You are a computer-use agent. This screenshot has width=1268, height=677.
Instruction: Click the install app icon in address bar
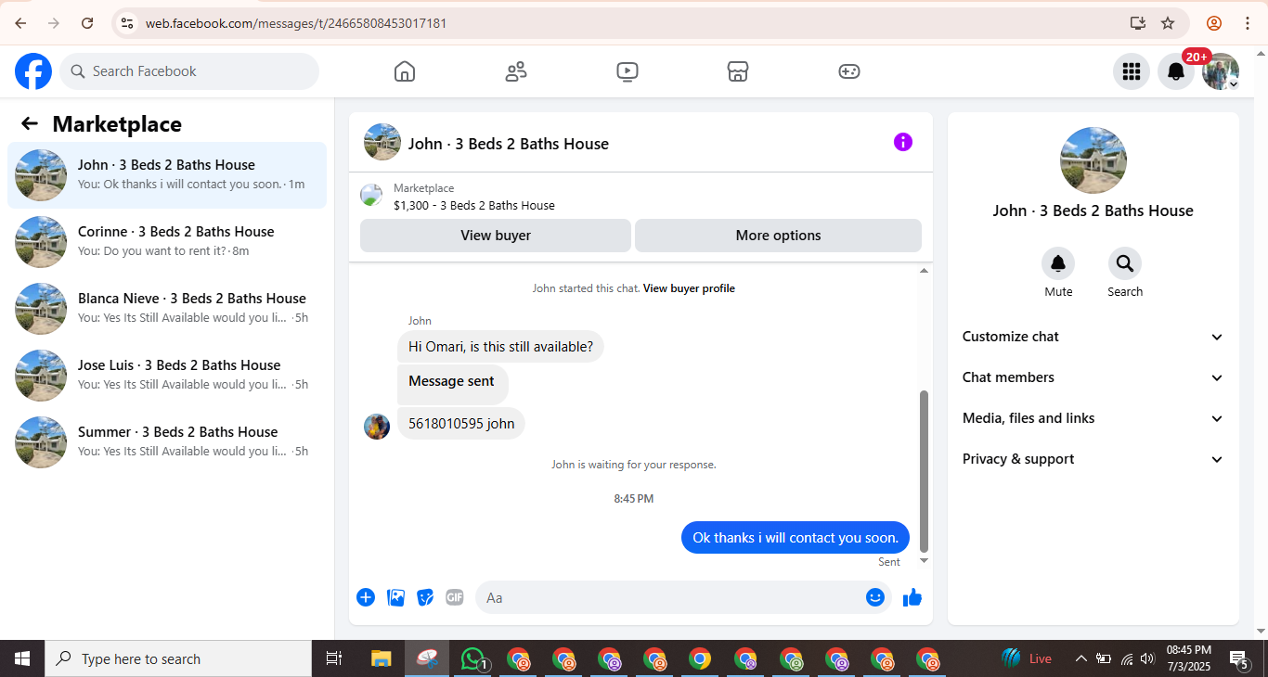pos(1137,23)
